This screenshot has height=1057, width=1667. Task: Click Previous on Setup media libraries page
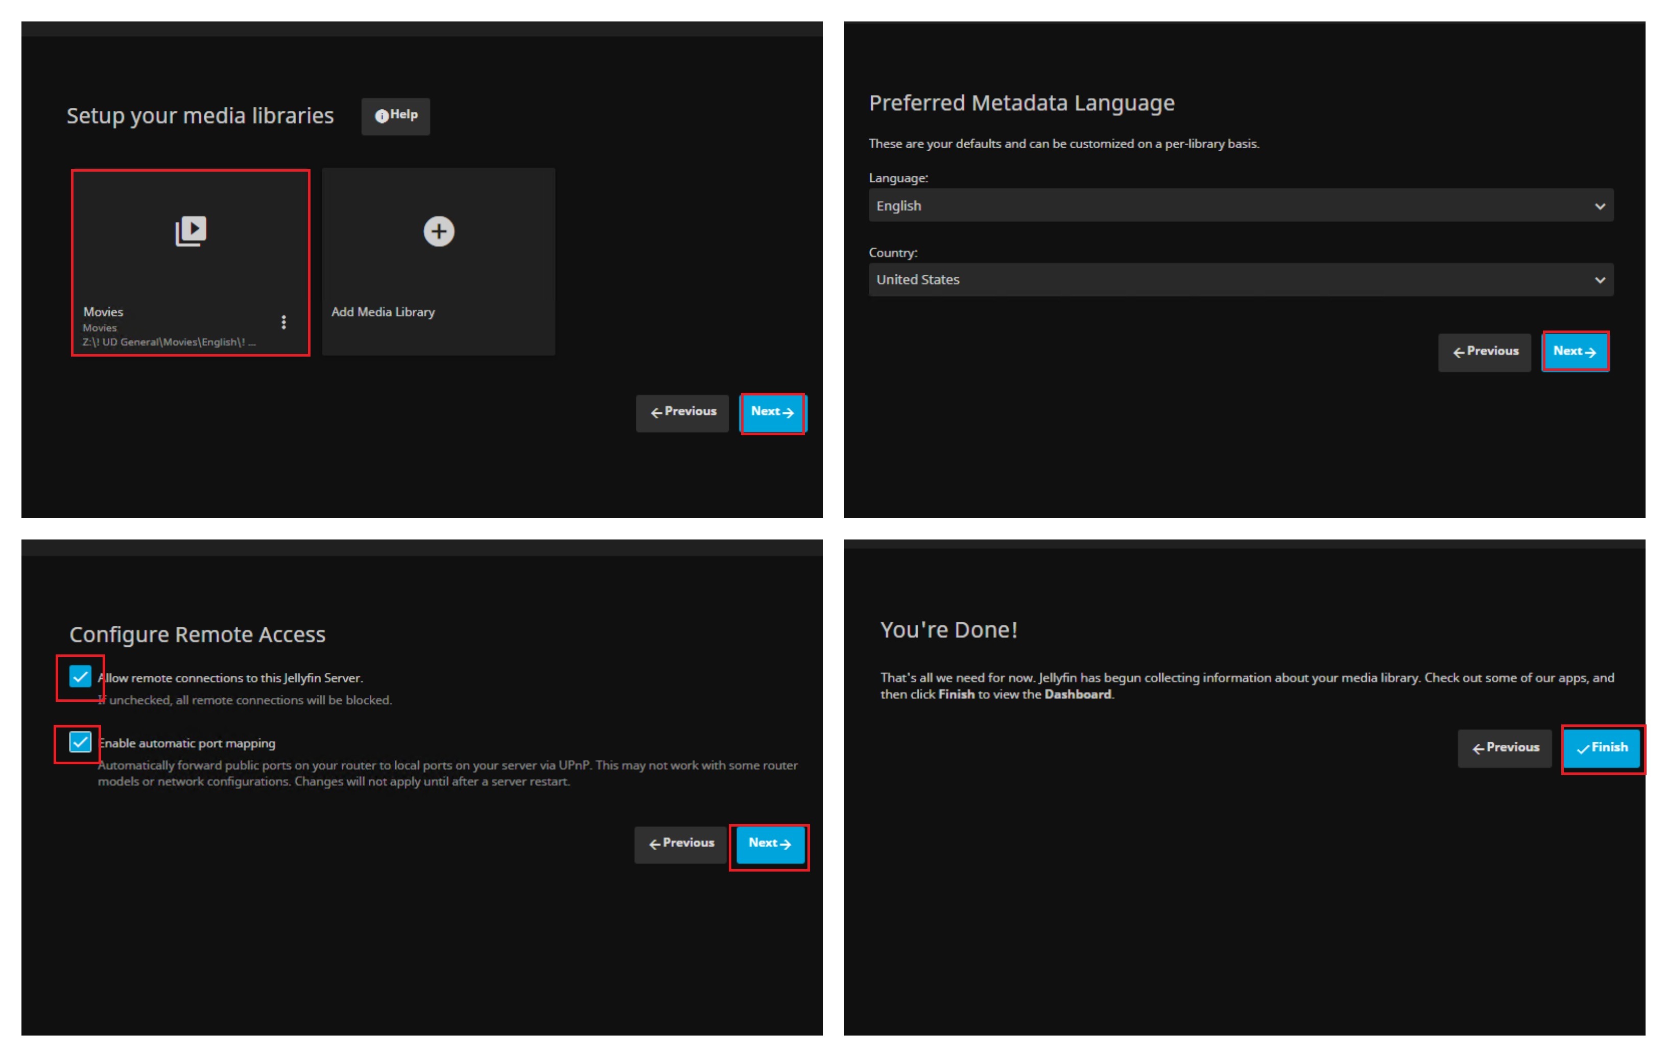click(x=683, y=412)
